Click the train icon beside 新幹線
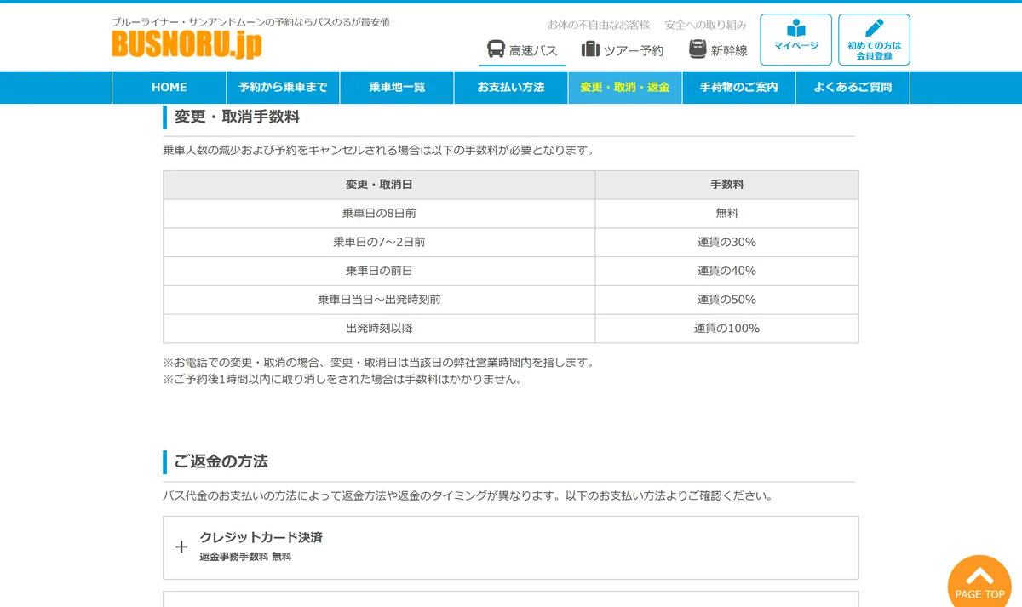 698,49
